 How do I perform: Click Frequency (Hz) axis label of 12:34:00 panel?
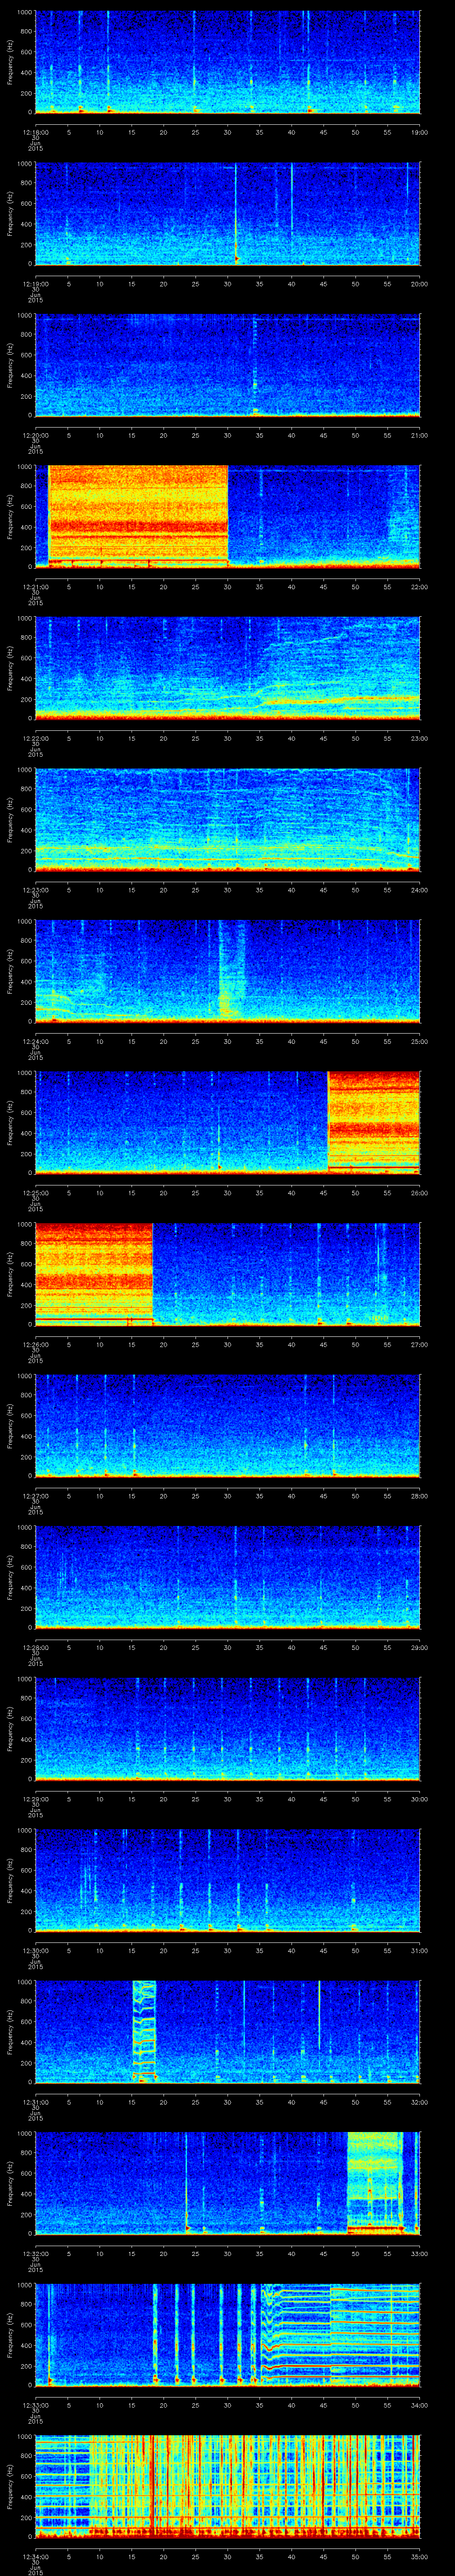click(x=10, y=2486)
